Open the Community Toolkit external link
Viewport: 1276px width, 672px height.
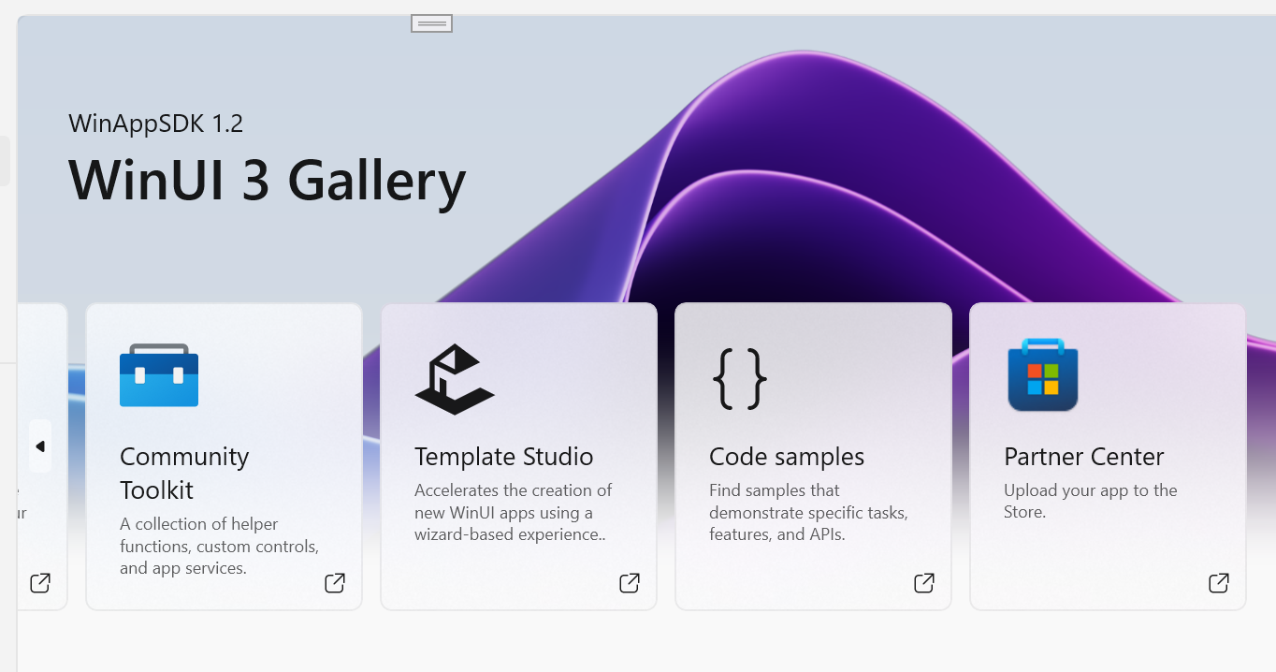pyautogui.click(x=334, y=582)
